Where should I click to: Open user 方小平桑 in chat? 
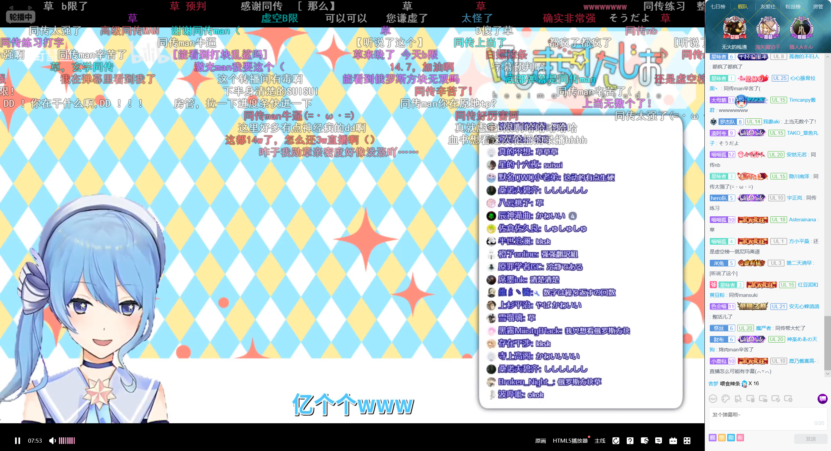pyautogui.click(x=799, y=241)
